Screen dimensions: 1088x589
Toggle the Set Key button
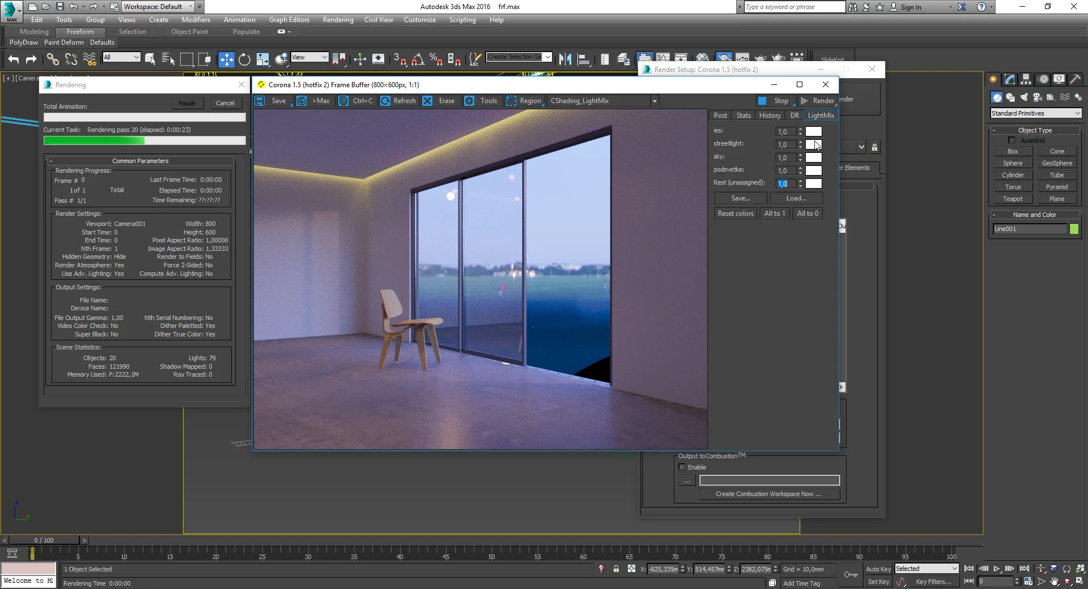coord(878,582)
